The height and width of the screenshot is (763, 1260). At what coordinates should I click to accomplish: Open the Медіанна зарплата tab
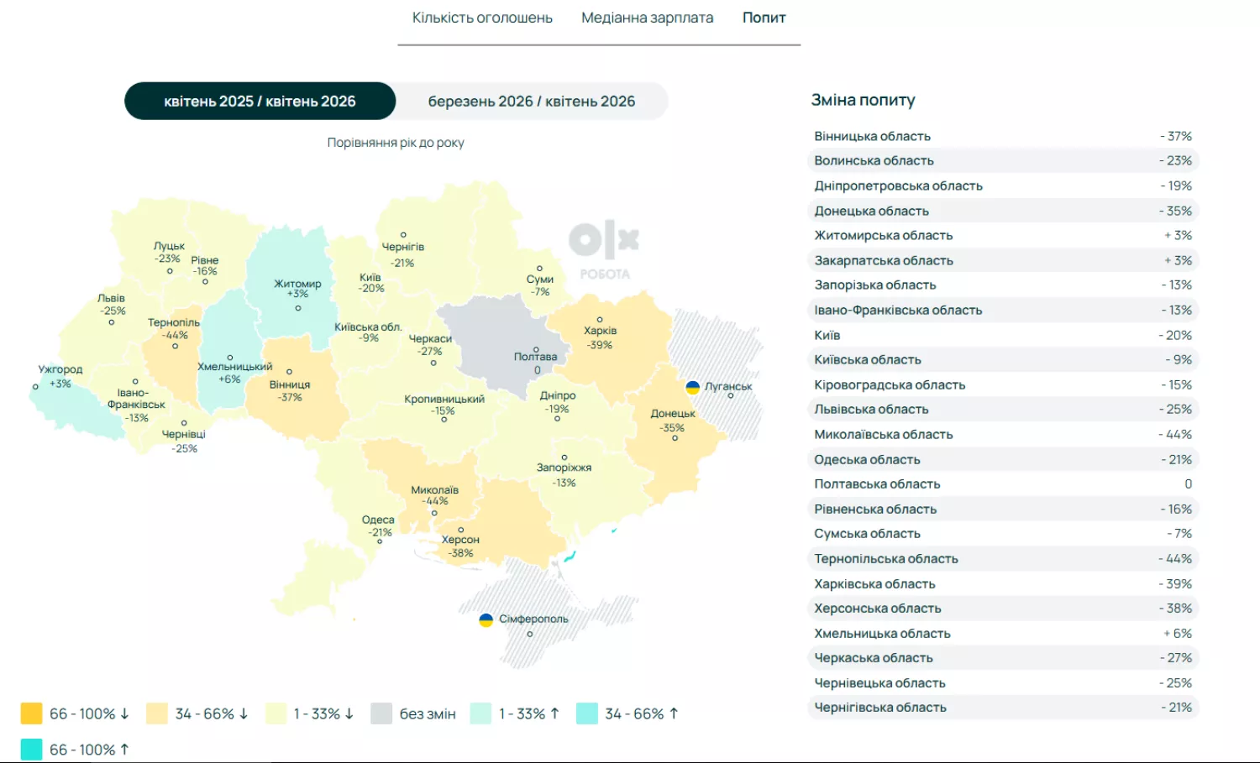point(647,18)
